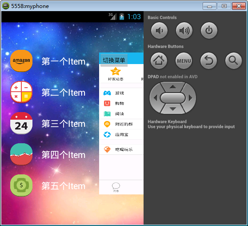The width and height of the screenshot is (248, 226).
Task: Tap the 附近的群 icon
Action: [x=107, y=124]
